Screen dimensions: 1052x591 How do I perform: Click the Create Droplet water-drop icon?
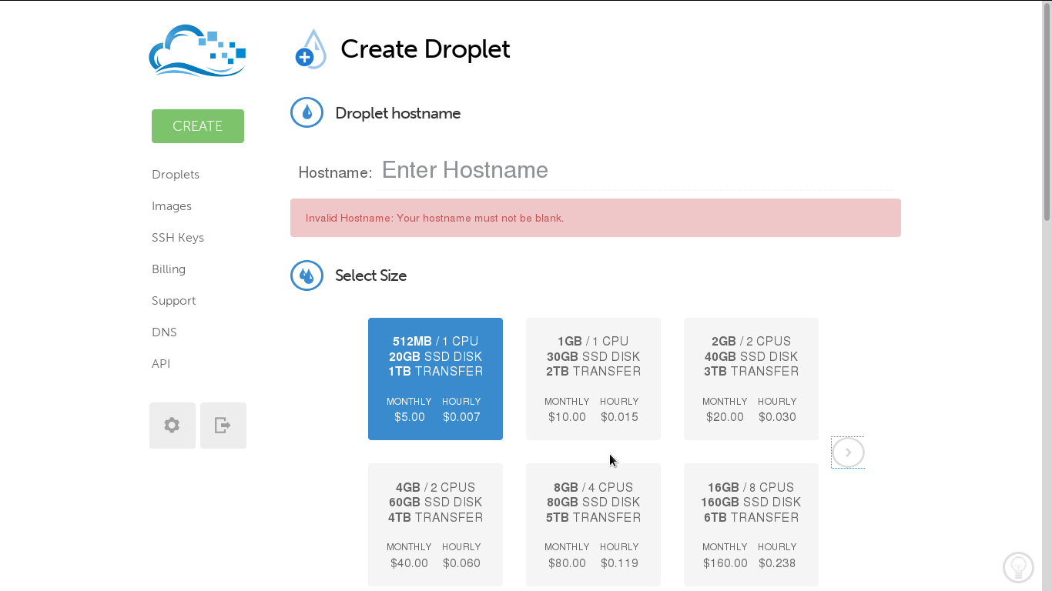click(311, 48)
